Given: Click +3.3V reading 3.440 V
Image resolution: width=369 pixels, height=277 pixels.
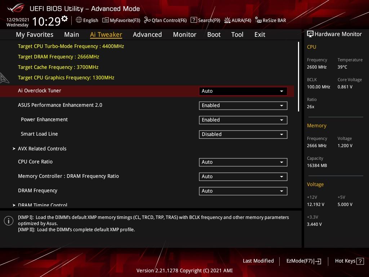Looking at the screenshot, I should point(314,224).
